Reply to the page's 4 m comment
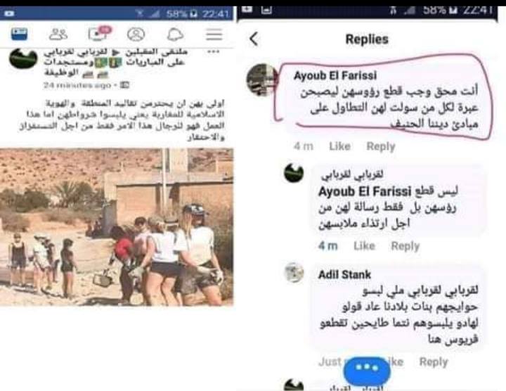This screenshot has height=391, width=506. tap(406, 246)
